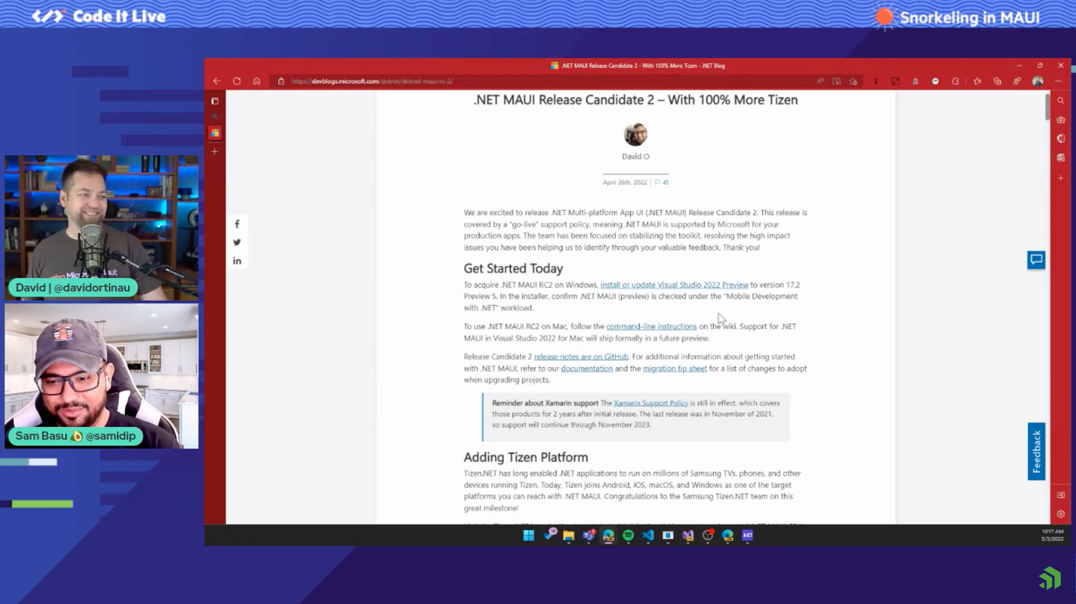Open the Xamarin Support Policy link

pos(651,403)
